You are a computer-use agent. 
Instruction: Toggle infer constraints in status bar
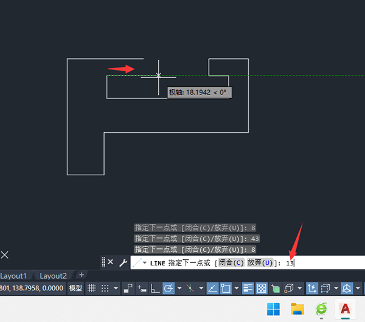coord(128,288)
